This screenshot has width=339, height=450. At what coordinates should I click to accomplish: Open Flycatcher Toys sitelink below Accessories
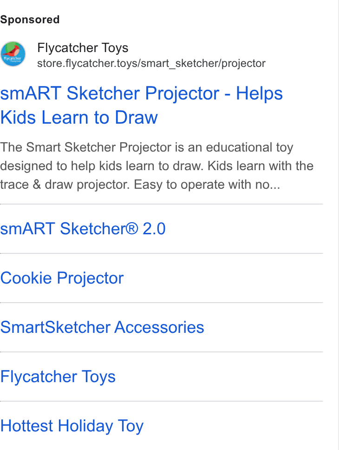[x=58, y=377]
